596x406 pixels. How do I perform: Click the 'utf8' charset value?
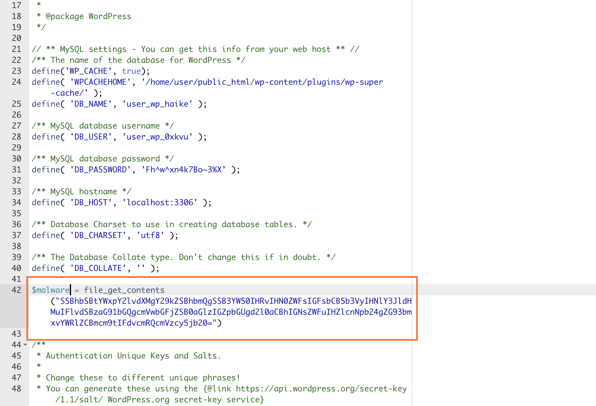pos(150,235)
